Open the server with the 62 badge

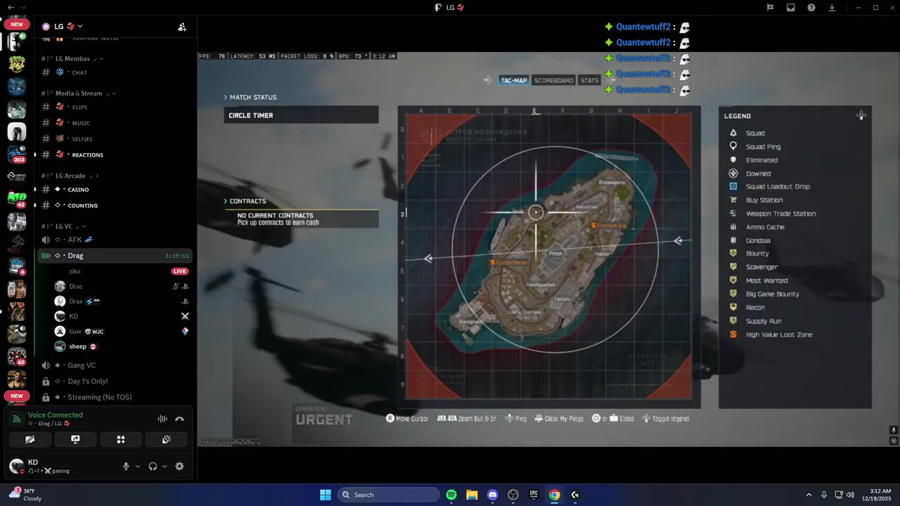(x=17, y=356)
